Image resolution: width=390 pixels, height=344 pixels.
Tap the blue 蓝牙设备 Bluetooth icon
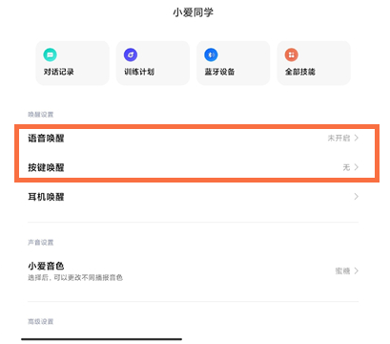point(211,54)
